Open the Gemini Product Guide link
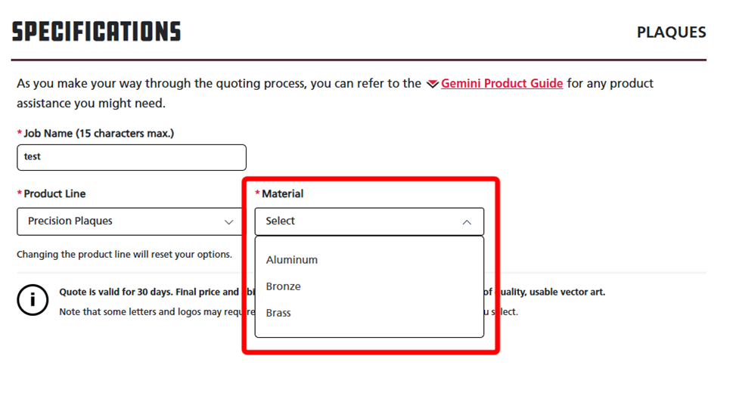Viewport: 736px width, 396px height. click(502, 83)
